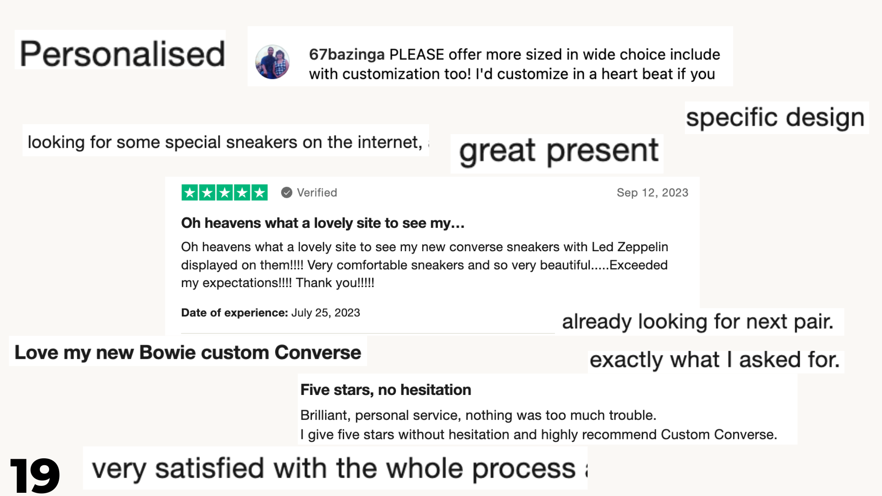Click the grey Verified checkmark icon

coord(287,192)
